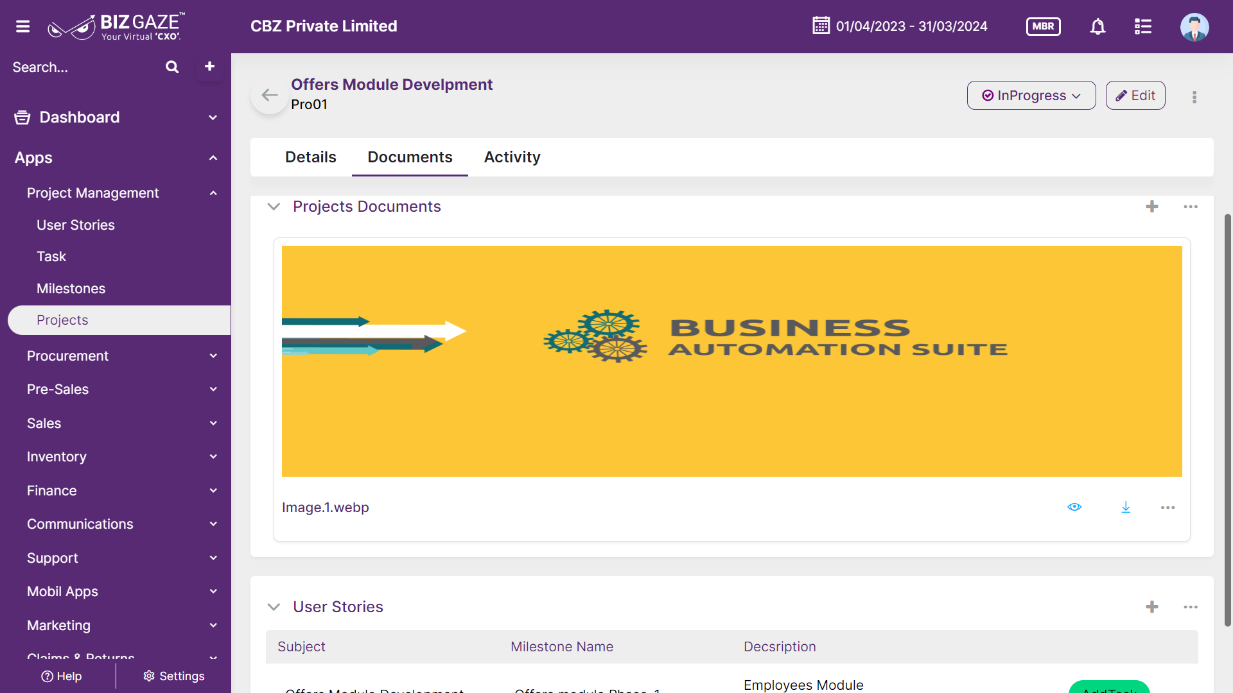This screenshot has height=693, width=1233.
Task: Click the Decsription column header
Action: [780, 647]
